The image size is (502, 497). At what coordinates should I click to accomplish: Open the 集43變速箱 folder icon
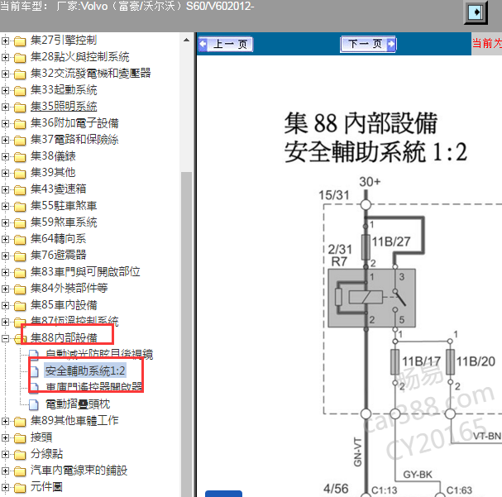point(20,190)
